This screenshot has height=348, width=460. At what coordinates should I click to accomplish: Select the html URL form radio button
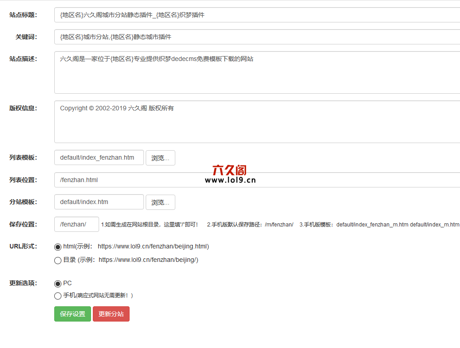[x=58, y=247]
